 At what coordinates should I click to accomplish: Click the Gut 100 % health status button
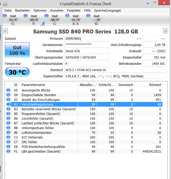click(17, 50)
